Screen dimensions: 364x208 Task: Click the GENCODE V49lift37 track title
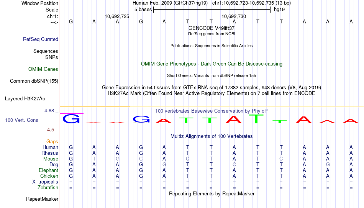click(212, 28)
